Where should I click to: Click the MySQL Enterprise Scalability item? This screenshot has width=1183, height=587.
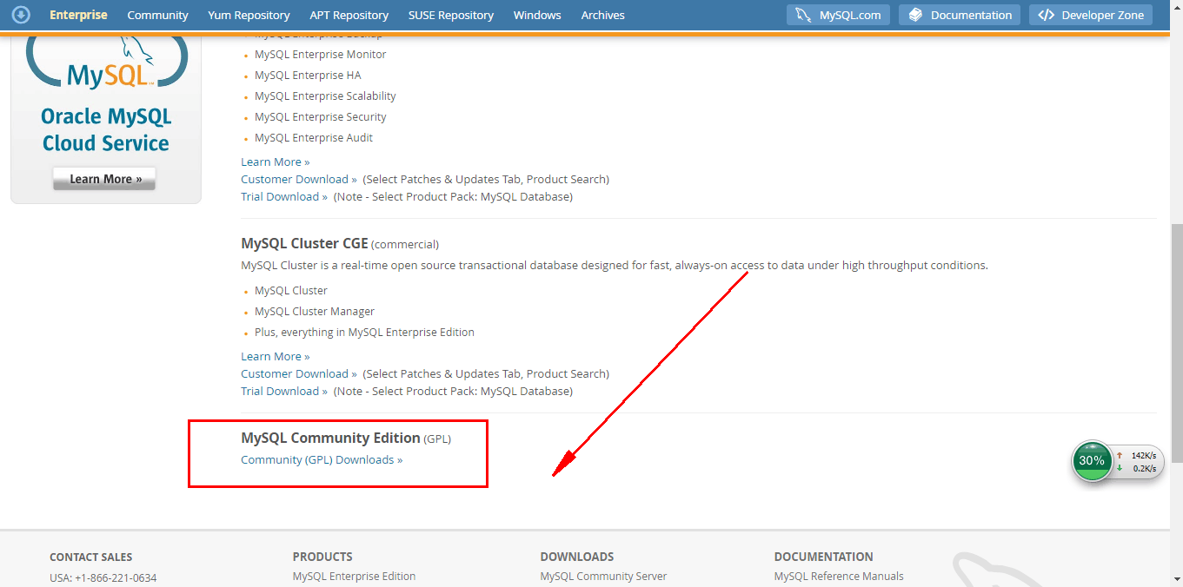click(325, 96)
